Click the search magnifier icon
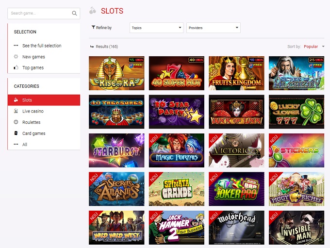 pyautogui.click(x=74, y=14)
